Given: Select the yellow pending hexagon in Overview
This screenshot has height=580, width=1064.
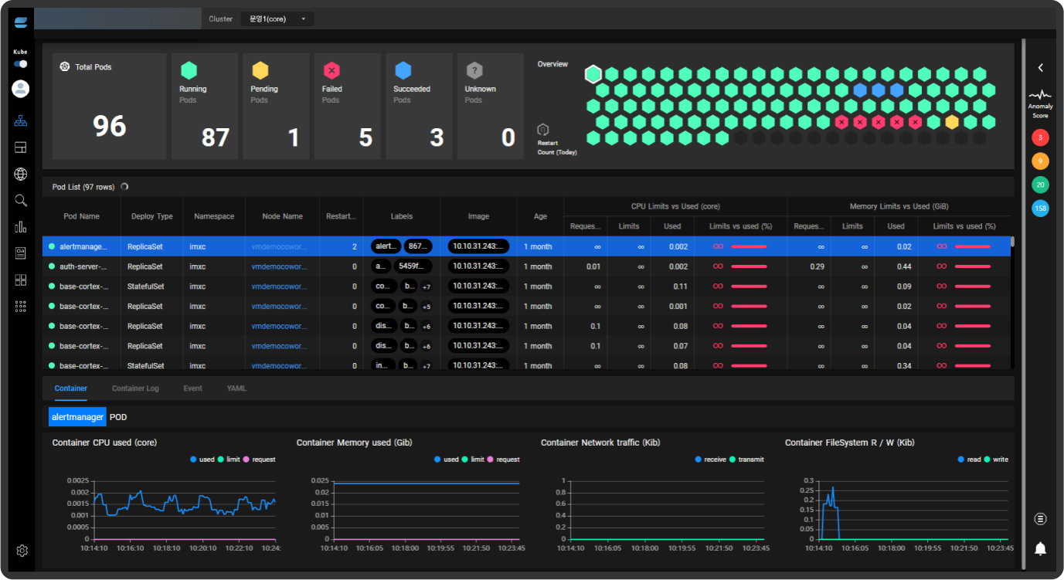Looking at the screenshot, I should click(952, 122).
